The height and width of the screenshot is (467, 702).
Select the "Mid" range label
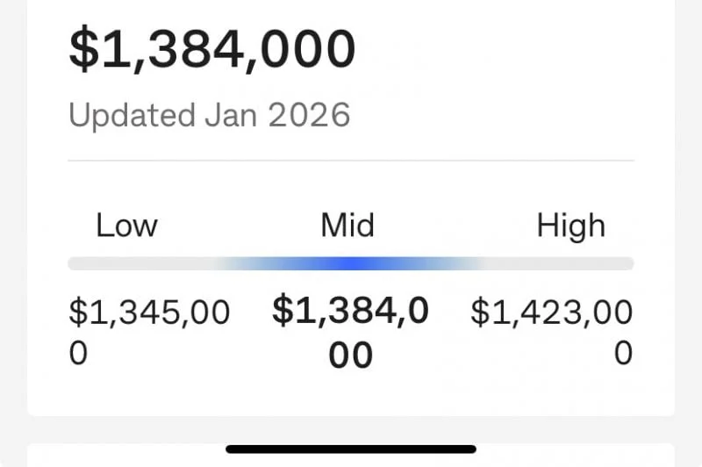347,226
